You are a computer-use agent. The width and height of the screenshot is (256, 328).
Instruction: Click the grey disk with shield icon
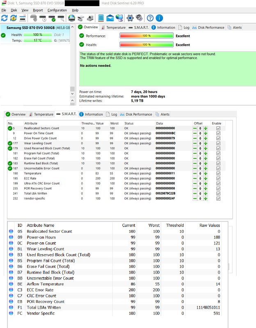click(x=34, y=18)
